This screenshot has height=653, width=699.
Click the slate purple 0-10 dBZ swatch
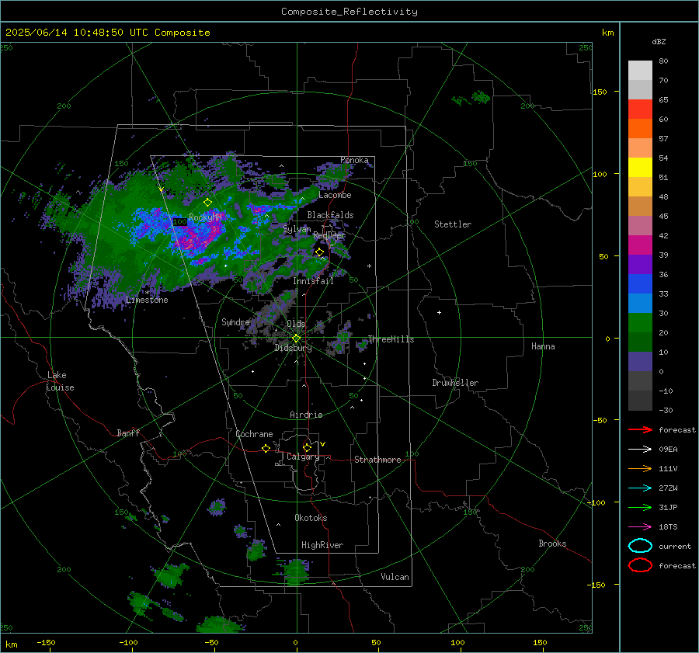(x=640, y=362)
